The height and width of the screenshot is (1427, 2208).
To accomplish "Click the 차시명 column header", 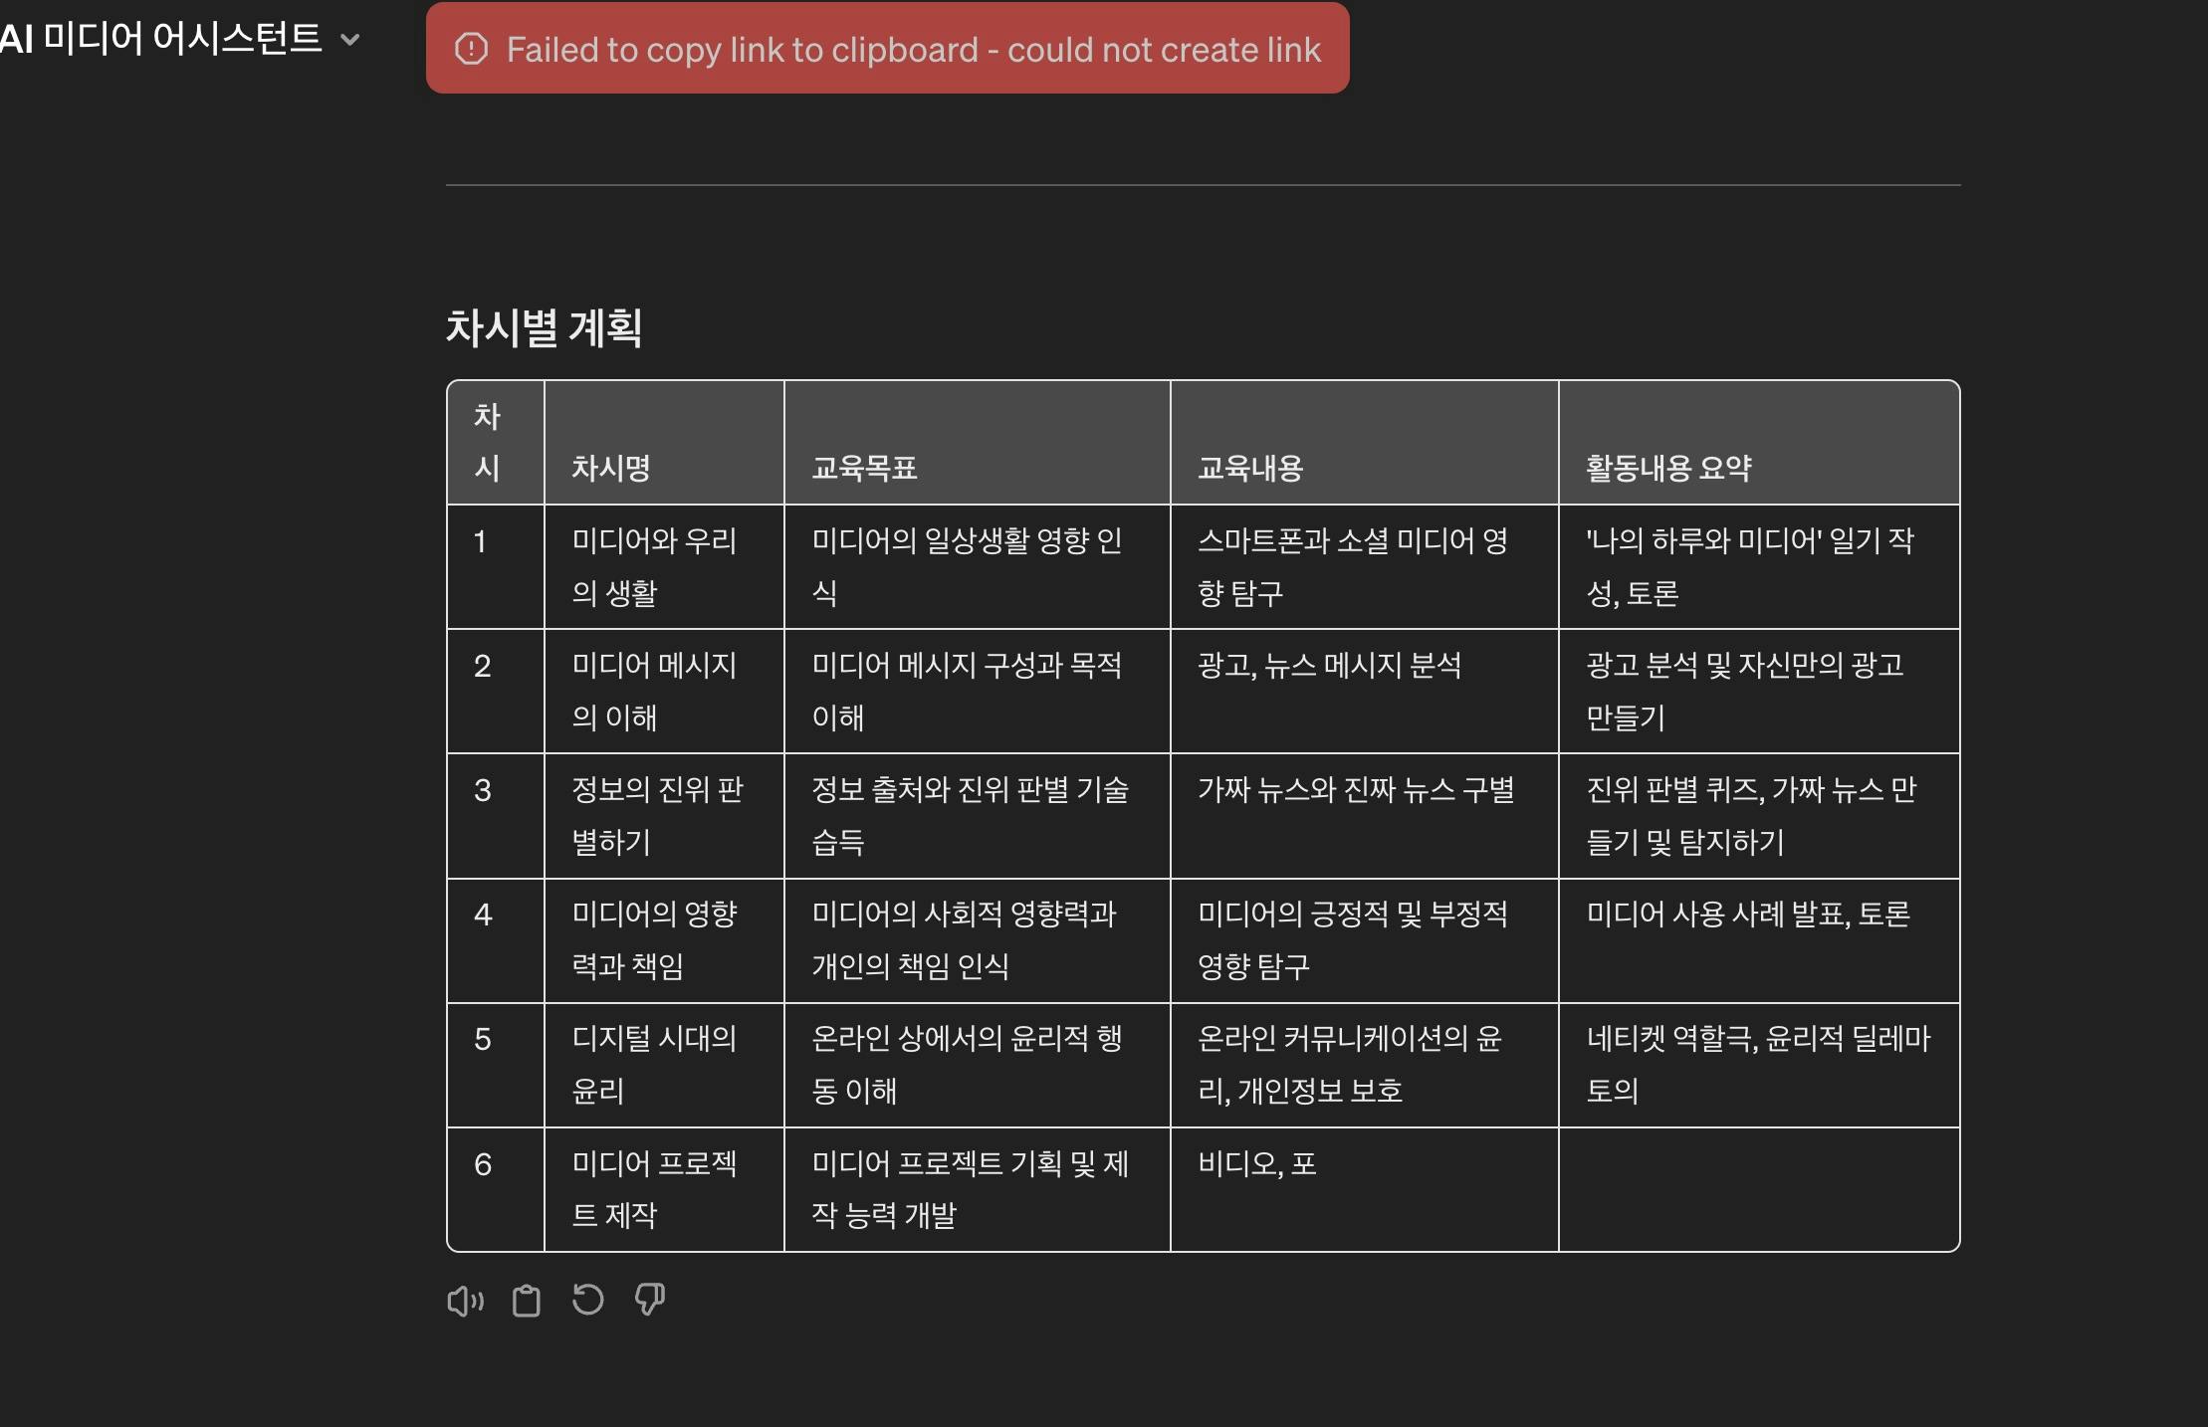I will coord(610,468).
